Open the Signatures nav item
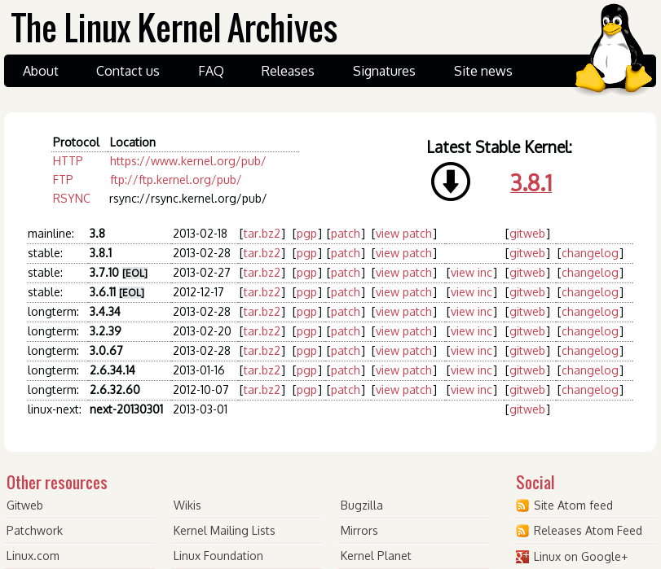This screenshot has height=569, width=661. coord(384,71)
